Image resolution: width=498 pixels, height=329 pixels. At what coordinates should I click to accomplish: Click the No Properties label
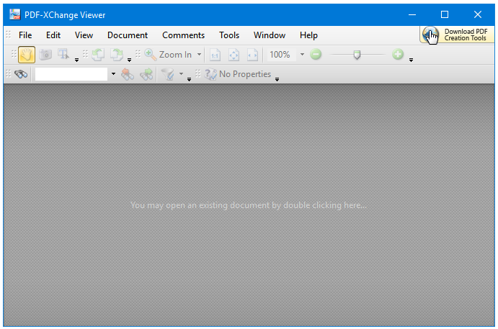(x=245, y=74)
